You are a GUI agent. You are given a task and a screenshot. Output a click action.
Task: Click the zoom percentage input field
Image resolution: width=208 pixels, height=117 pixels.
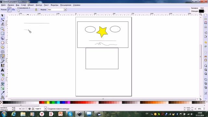click(x=200, y=109)
